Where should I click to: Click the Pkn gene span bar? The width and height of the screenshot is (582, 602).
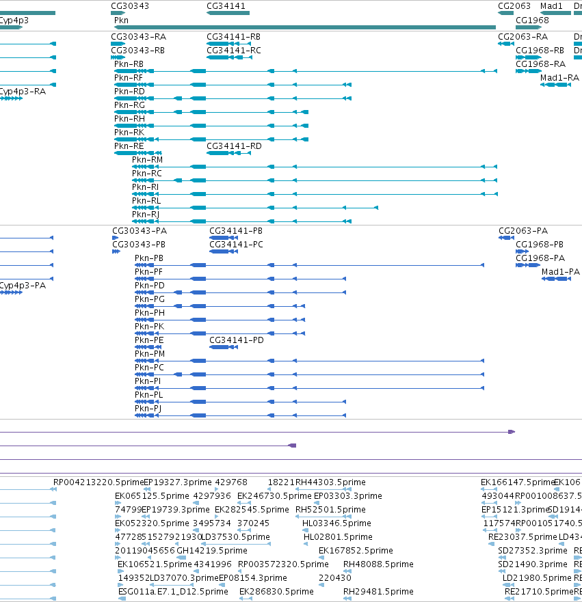(x=305, y=27)
